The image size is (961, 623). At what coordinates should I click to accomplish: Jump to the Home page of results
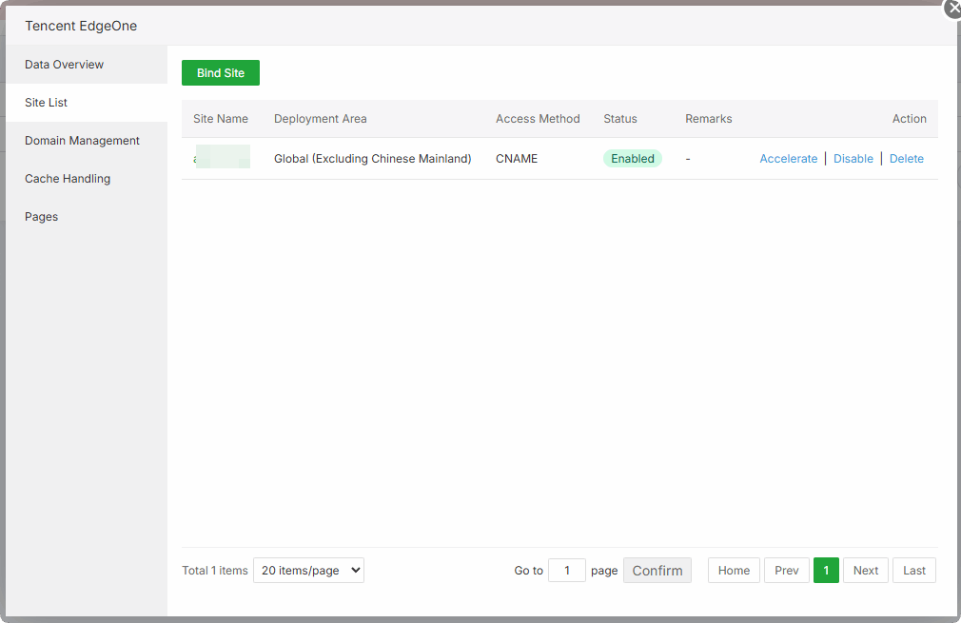click(x=734, y=571)
